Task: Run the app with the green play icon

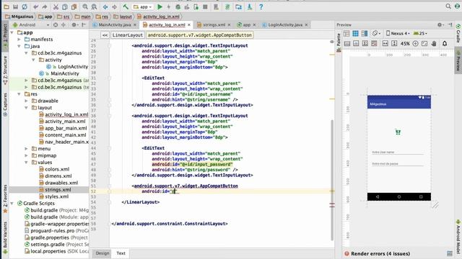Action: pyautogui.click(x=160, y=6)
